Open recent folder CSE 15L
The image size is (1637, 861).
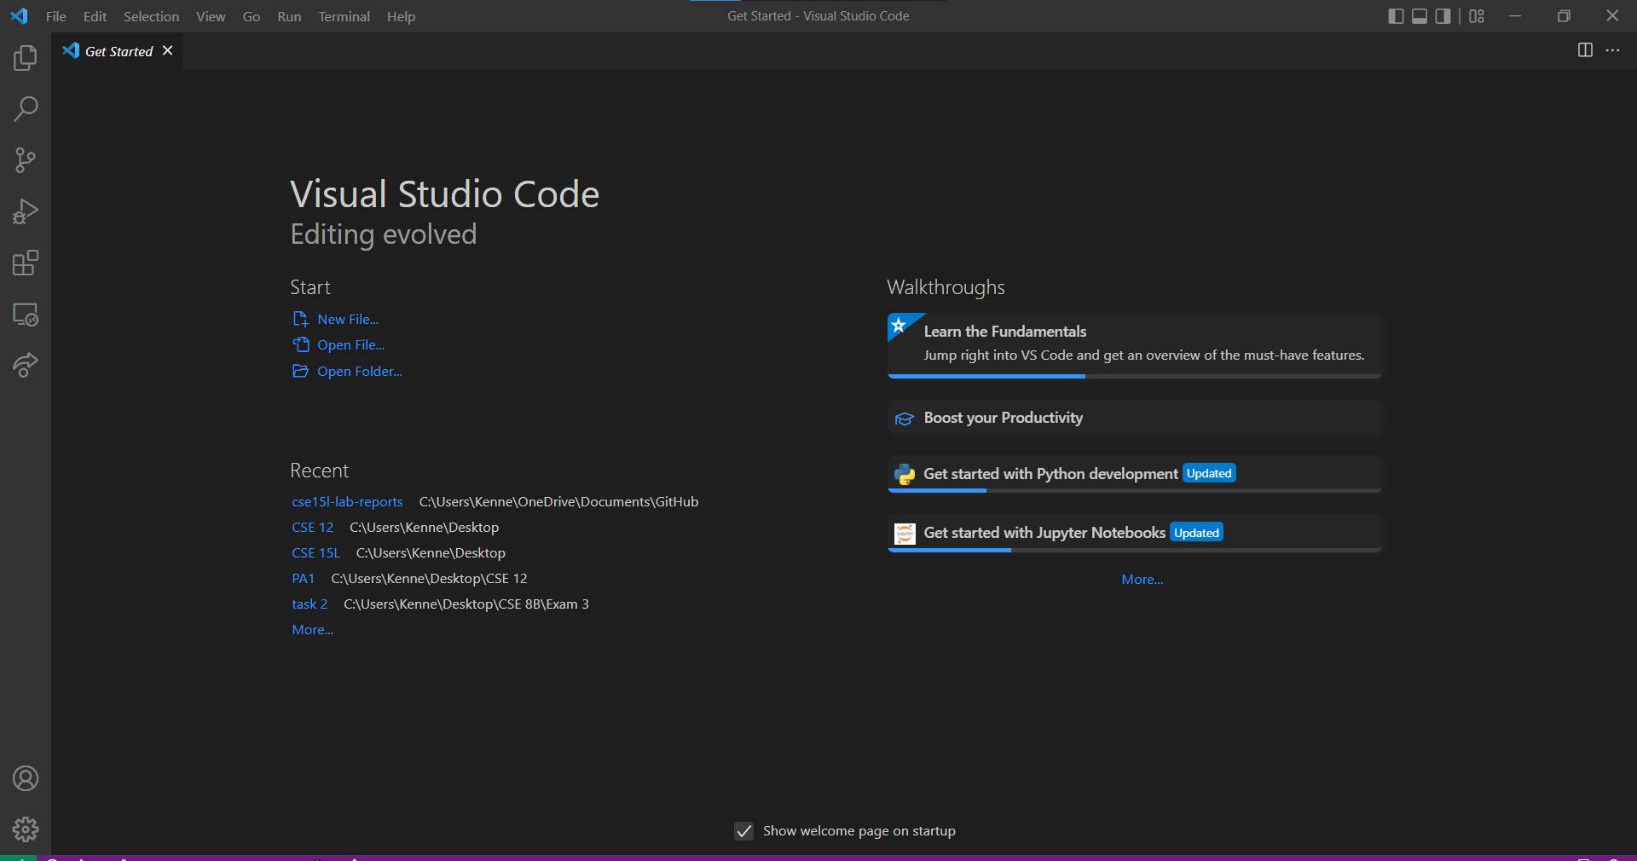[315, 552]
